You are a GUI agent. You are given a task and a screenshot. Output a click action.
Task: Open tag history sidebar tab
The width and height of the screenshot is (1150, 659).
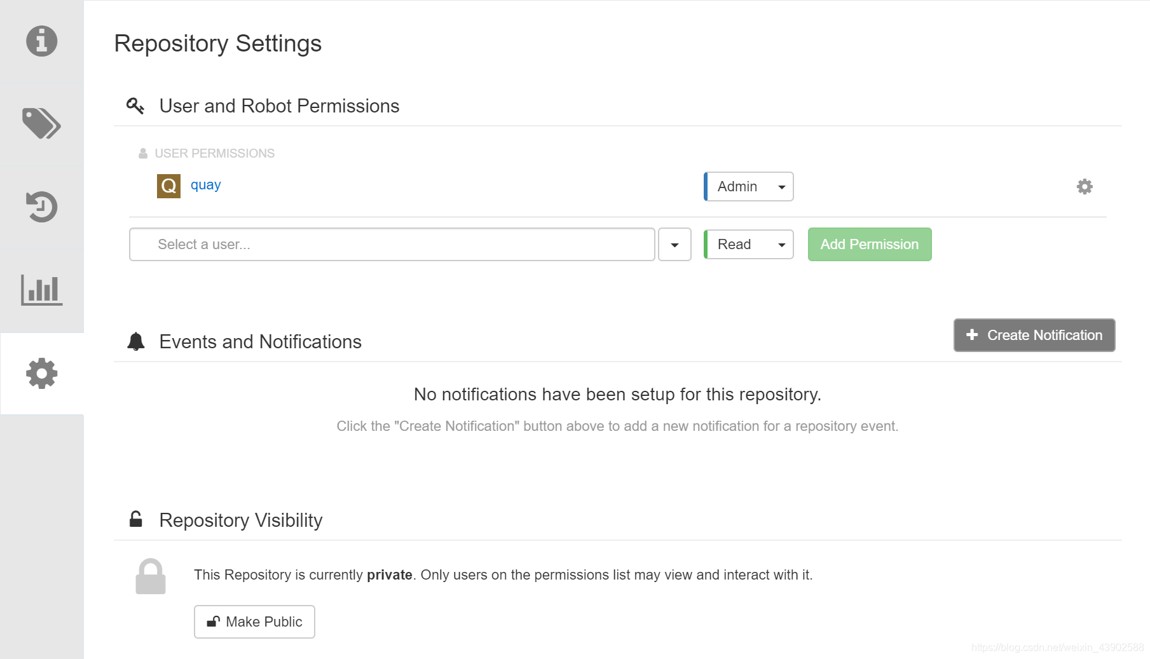pyautogui.click(x=41, y=207)
